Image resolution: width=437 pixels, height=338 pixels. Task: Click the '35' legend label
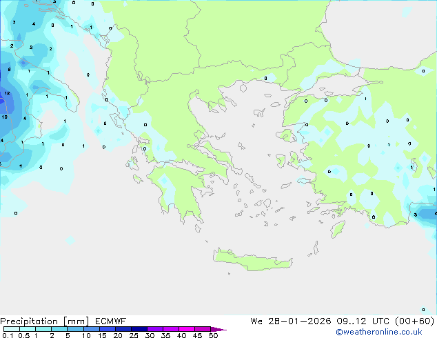165,335
